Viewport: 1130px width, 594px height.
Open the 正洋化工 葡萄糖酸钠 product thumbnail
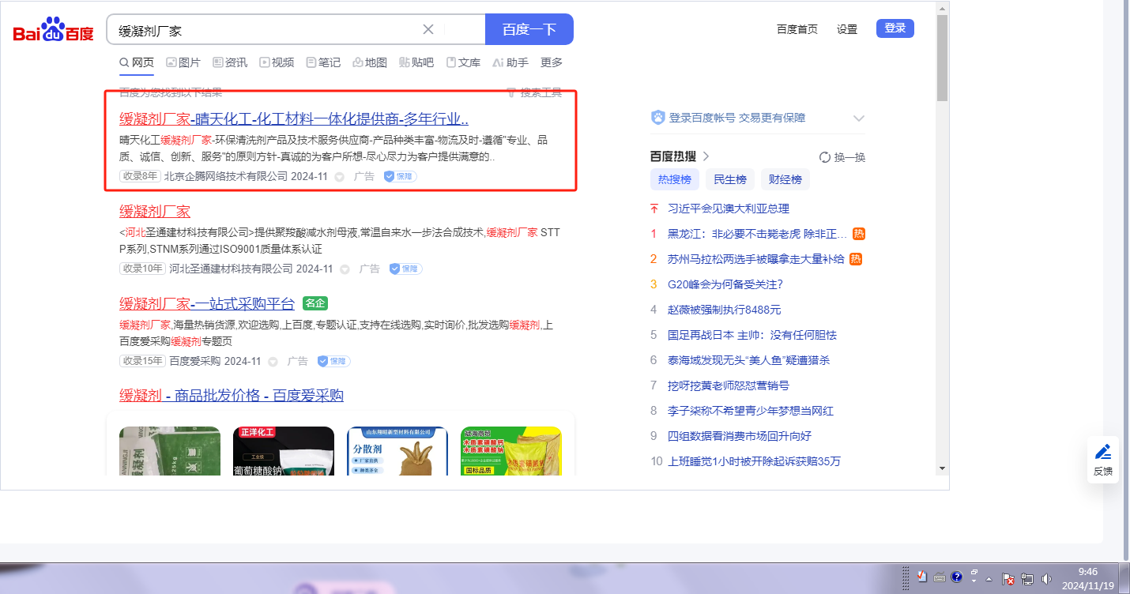(x=284, y=451)
